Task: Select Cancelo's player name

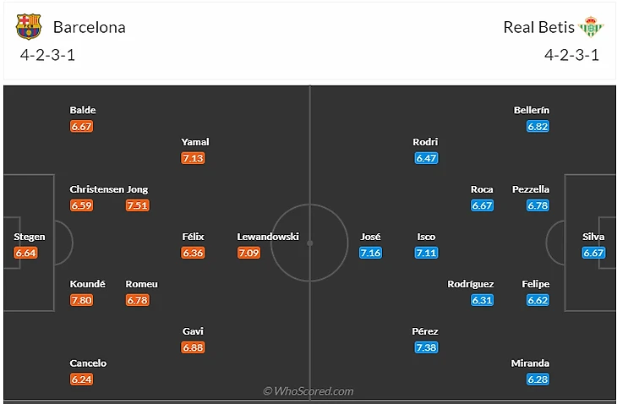Action: pyautogui.click(x=88, y=363)
